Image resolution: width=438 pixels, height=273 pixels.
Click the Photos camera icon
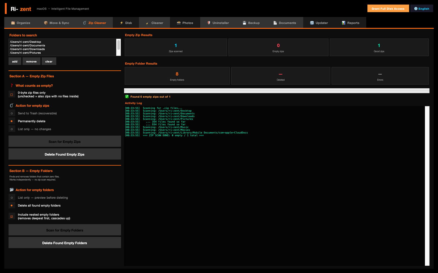click(179, 23)
